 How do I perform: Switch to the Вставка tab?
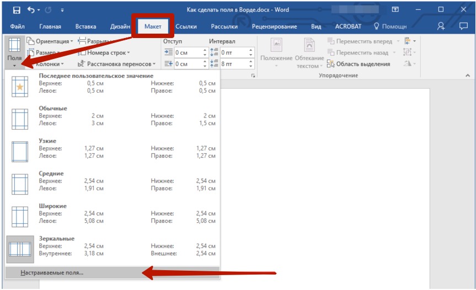pyautogui.click(x=85, y=26)
